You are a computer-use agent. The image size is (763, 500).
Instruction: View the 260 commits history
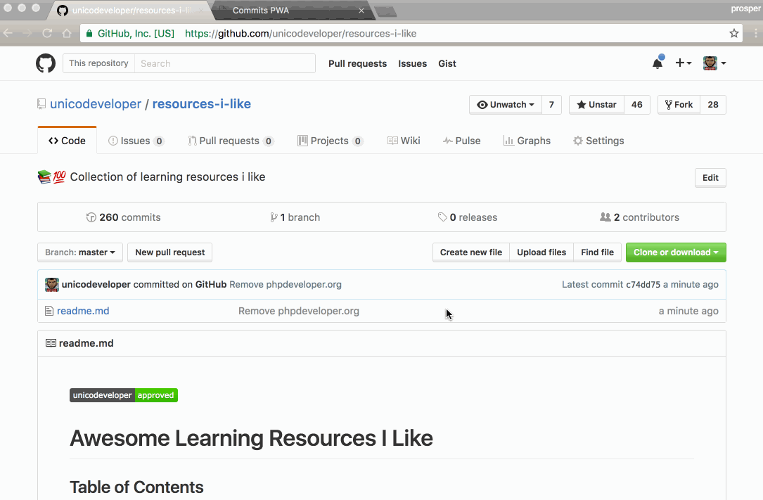click(124, 217)
